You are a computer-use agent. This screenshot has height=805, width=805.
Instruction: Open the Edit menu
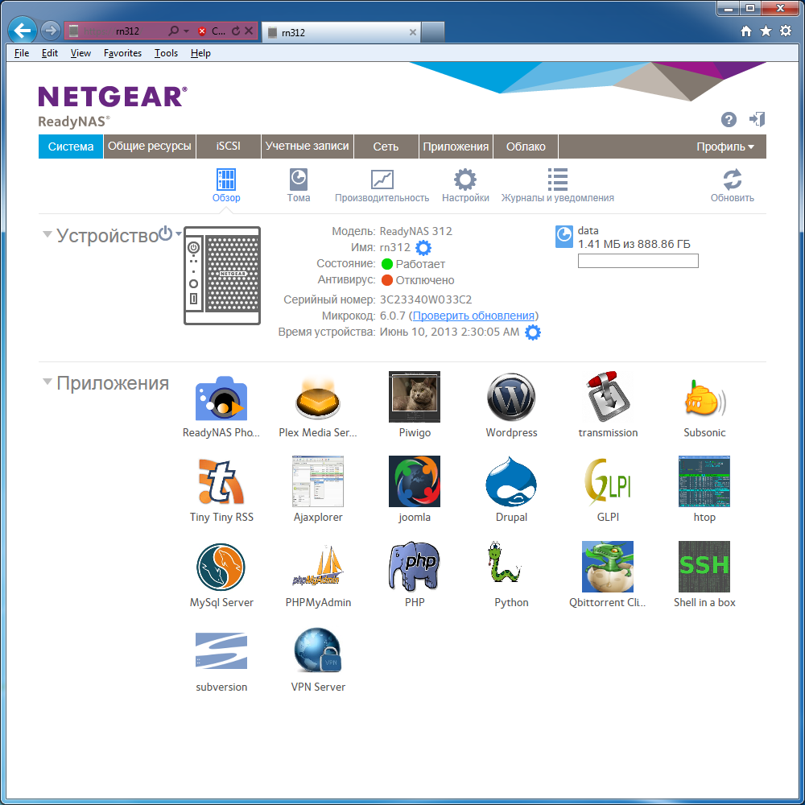49,53
